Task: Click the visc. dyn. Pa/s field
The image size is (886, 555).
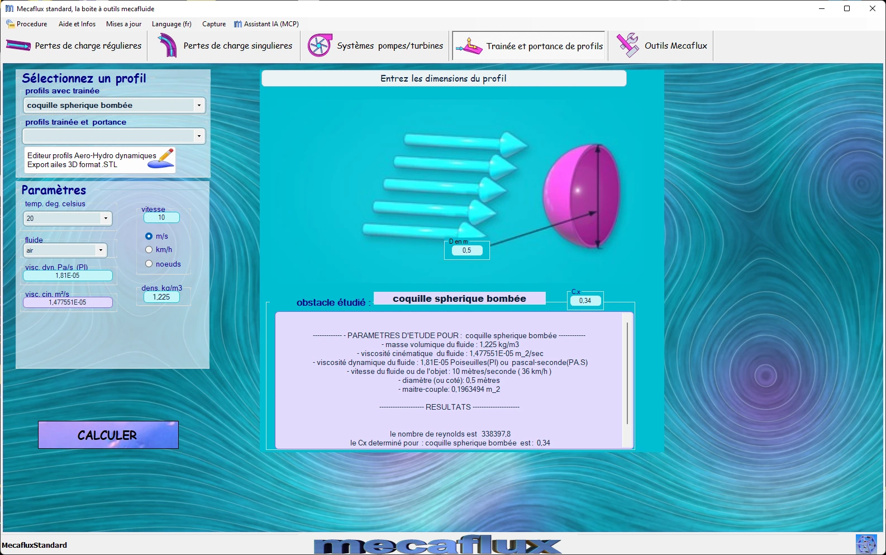Action: pyautogui.click(x=68, y=276)
